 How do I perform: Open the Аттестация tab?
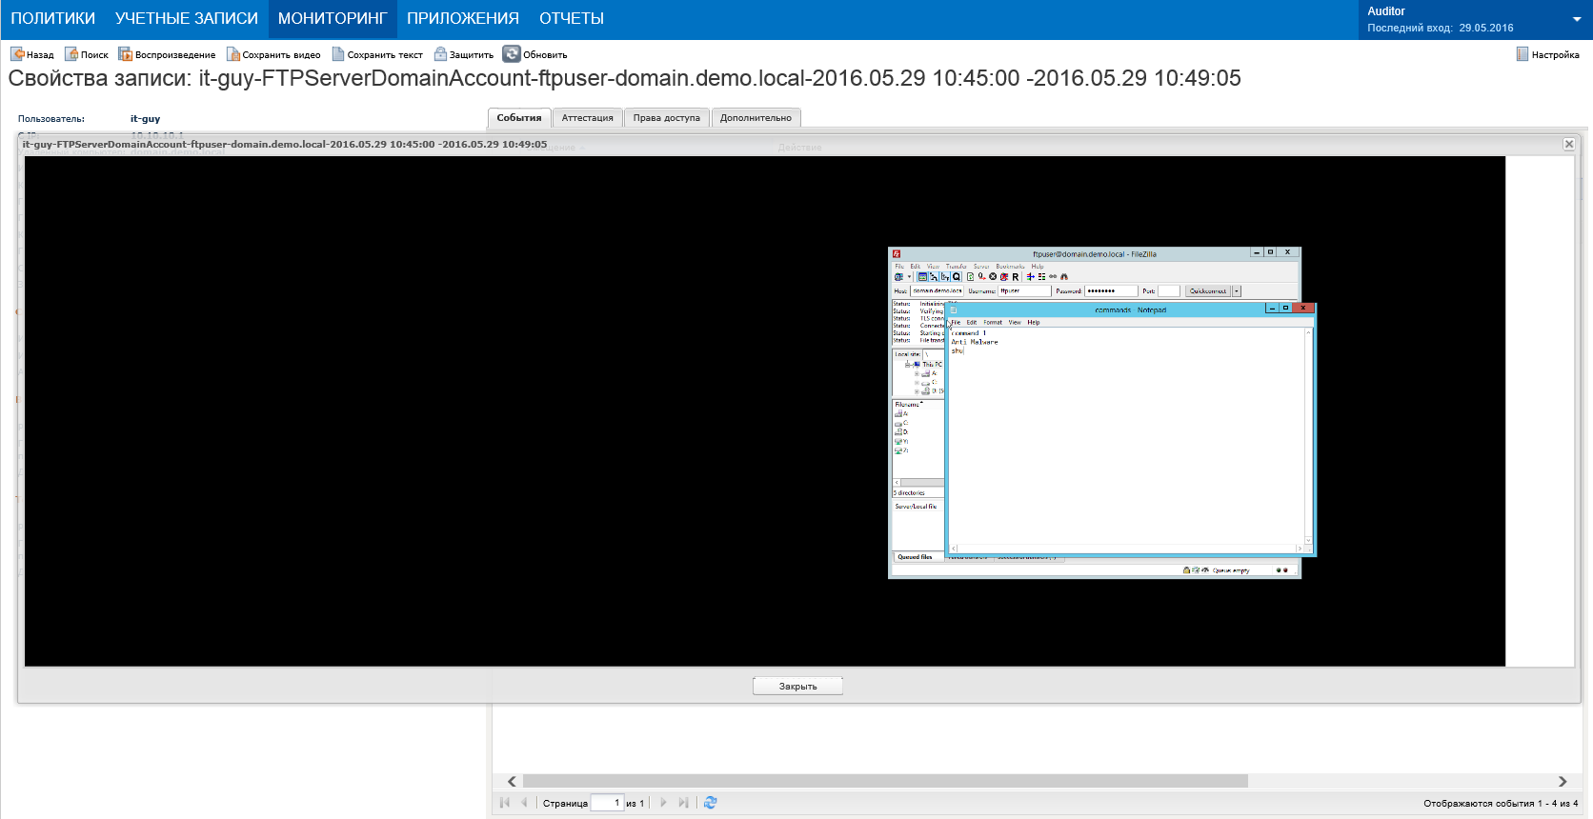(x=588, y=118)
